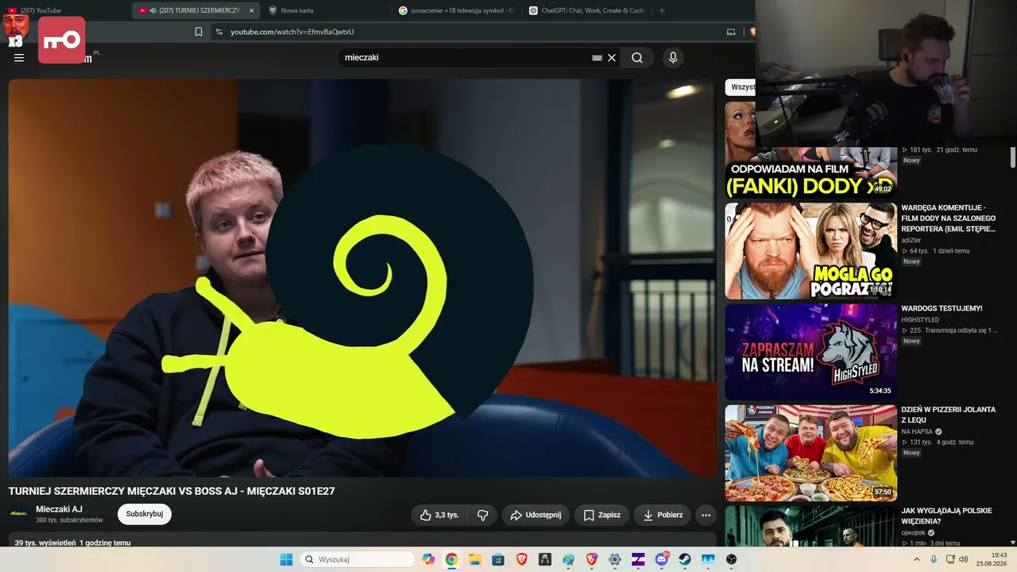Open the HIGHSTYLED channel name
This screenshot has height=572, width=1017.
click(x=920, y=320)
